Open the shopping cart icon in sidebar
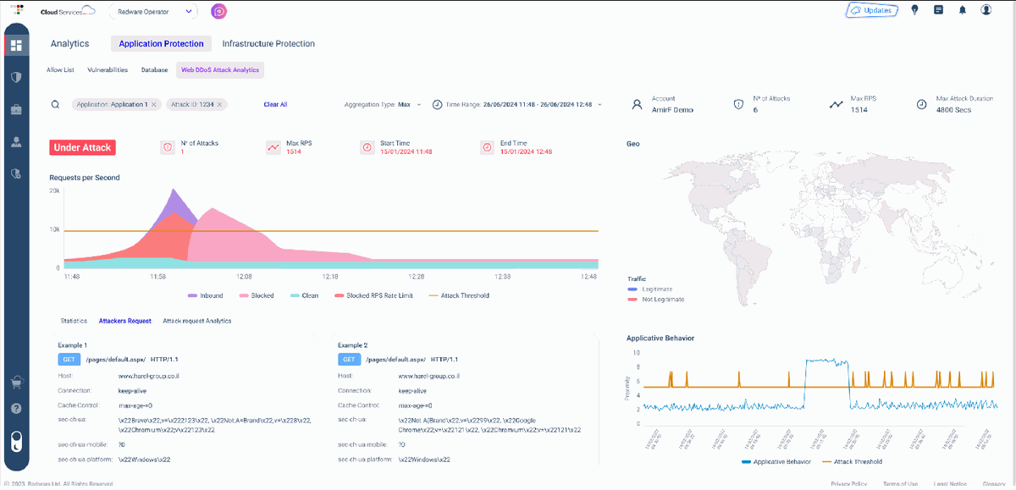This screenshot has width=1016, height=490. tap(16, 383)
